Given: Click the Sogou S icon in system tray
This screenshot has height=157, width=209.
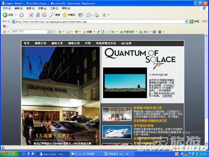Looking at the screenshot, I should 177,154.
